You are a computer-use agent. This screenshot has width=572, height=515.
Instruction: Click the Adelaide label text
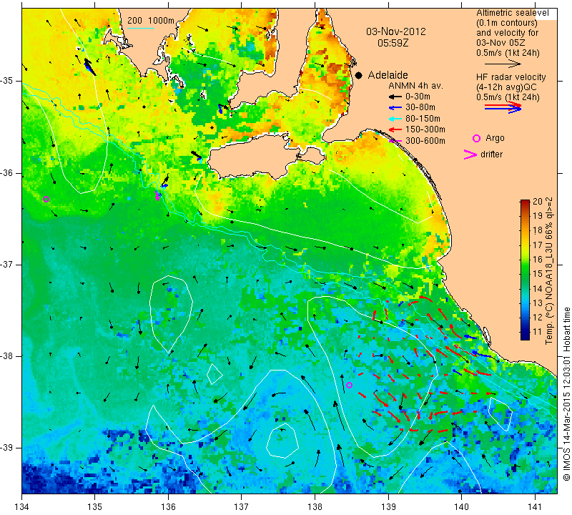(x=388, y=75)
